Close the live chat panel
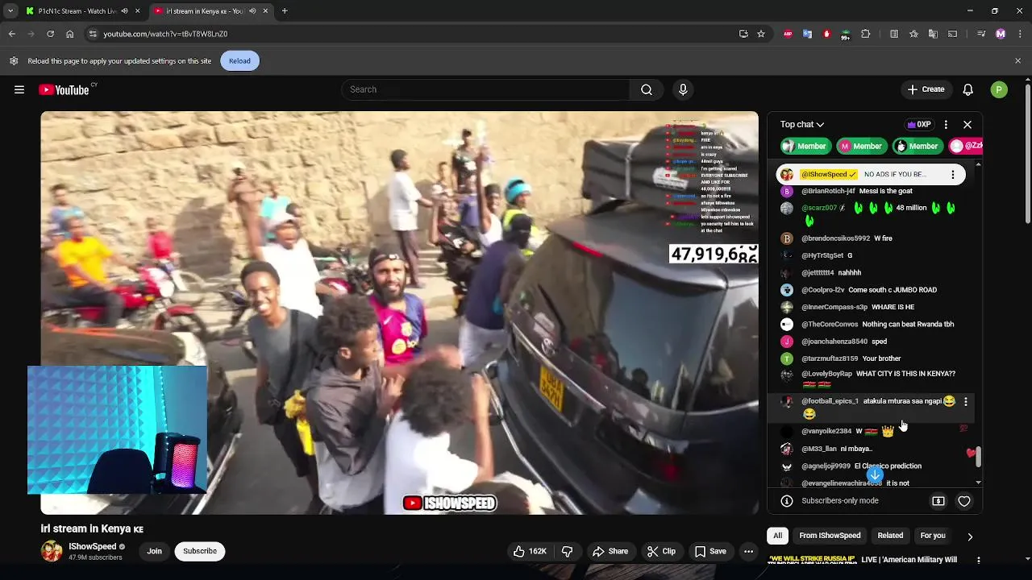The width and height of the screenshot is (1032, 580). (x=967, y=124)
